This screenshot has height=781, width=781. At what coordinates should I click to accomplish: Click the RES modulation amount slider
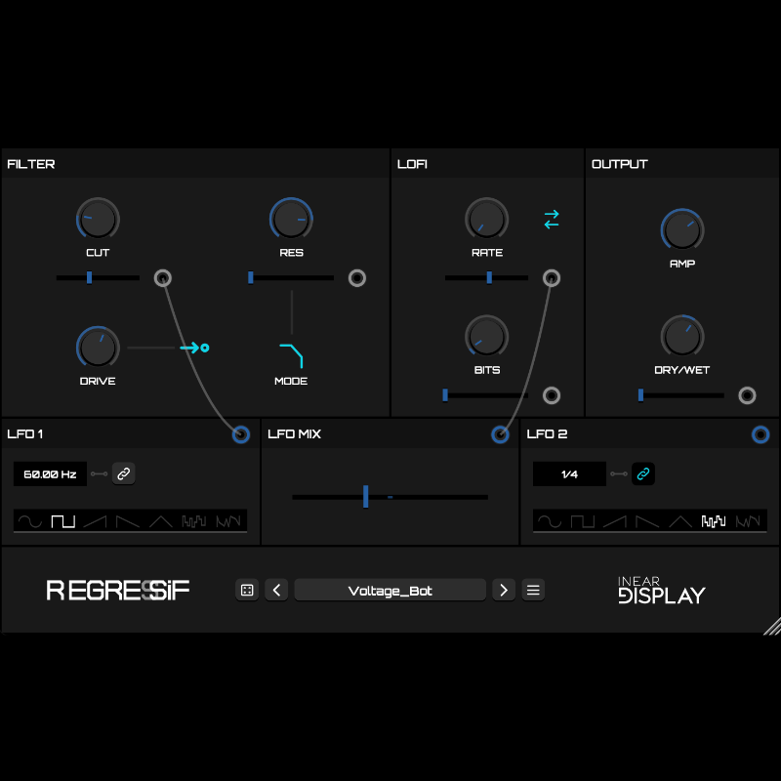tap(291, 278)
